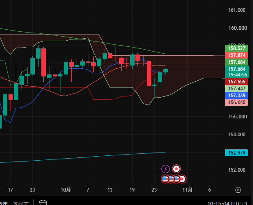Click the purple lightning event icon

click(x=165, y=169)
